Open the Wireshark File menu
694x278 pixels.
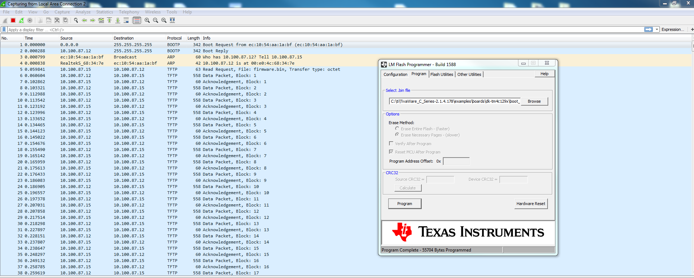[x=6, y=12]
